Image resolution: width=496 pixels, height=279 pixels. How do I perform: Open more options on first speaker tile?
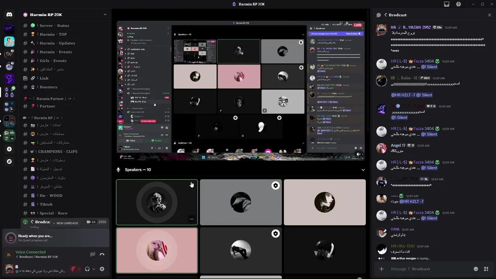point(191,219)
